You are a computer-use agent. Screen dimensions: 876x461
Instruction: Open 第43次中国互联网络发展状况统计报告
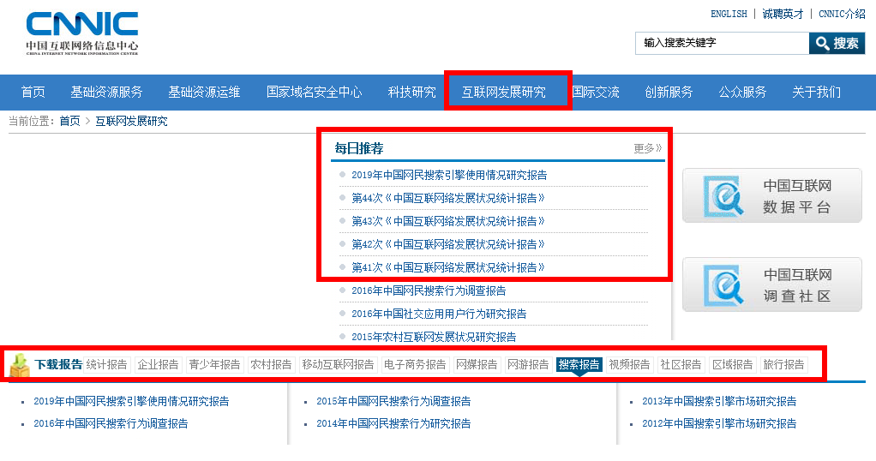pos(448,221)
